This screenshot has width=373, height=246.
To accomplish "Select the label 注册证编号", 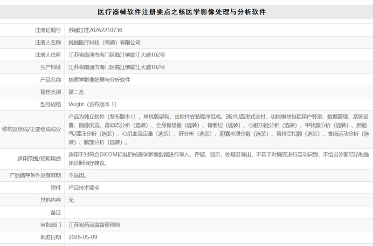I will click(48, 30).
